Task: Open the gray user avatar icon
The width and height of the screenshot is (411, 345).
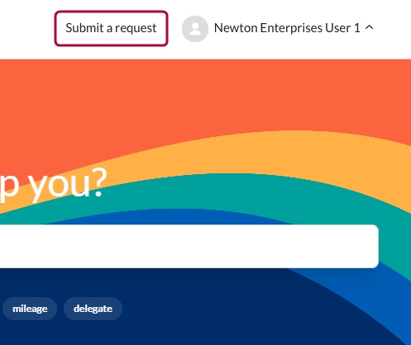Action: point(195,29)
